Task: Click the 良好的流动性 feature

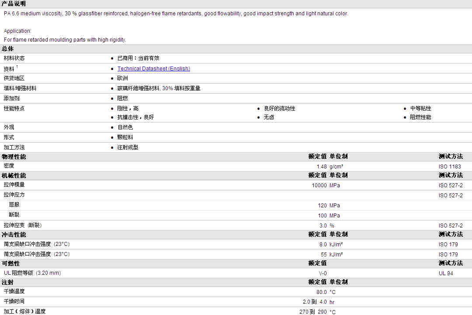Action: tap(279, 108)
